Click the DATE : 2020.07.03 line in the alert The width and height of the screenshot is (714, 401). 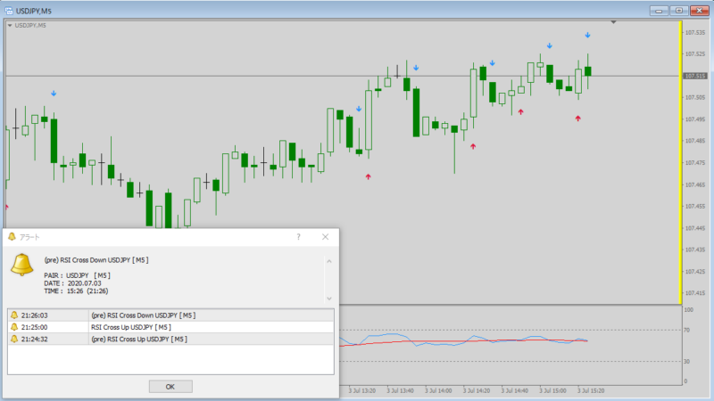pos(72,283)
